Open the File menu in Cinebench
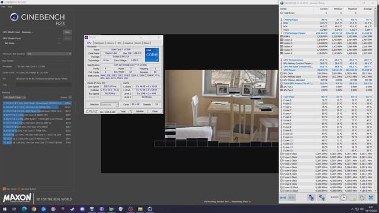 (x=3, y=7)
